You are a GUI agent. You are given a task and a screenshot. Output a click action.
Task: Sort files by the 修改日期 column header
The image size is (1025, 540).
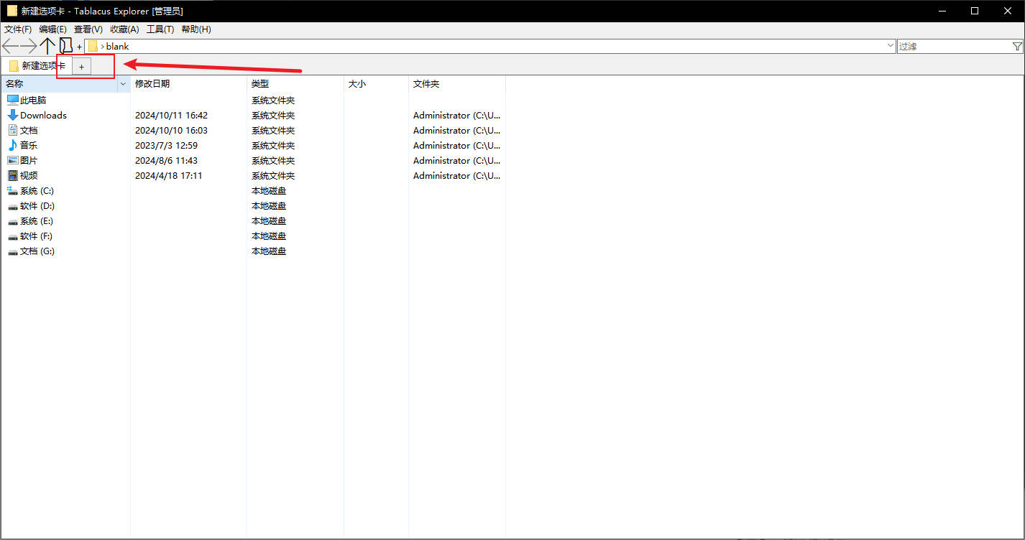click(152, 83)
